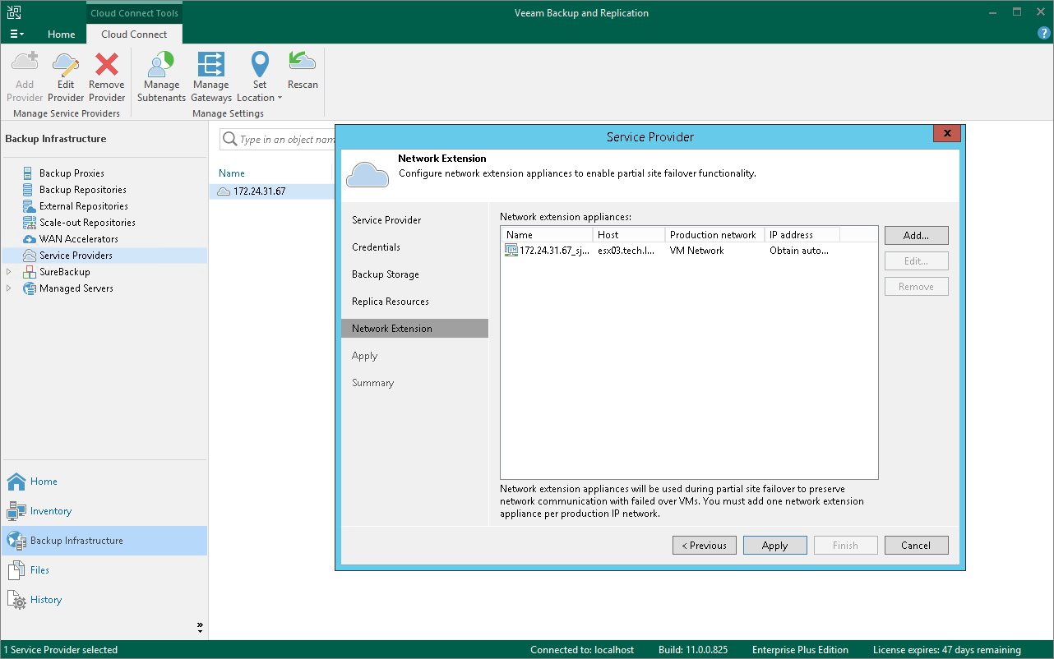This screenshot has height=659, width=1054.
Task: Click the help question mark icon
Action: [x=1044, y=33]
